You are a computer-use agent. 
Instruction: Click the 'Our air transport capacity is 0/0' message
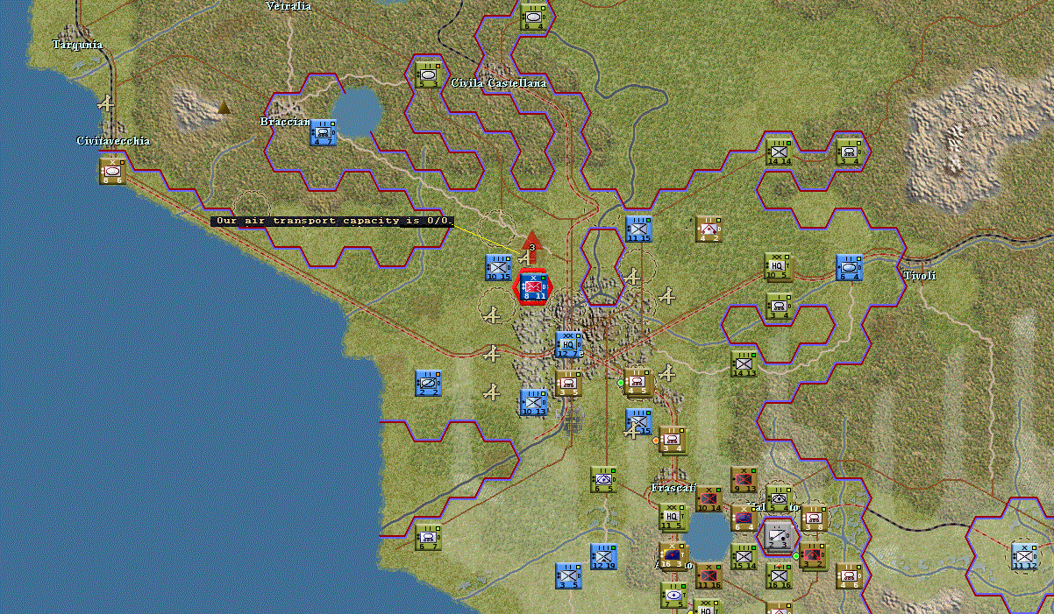click(333, 222)
